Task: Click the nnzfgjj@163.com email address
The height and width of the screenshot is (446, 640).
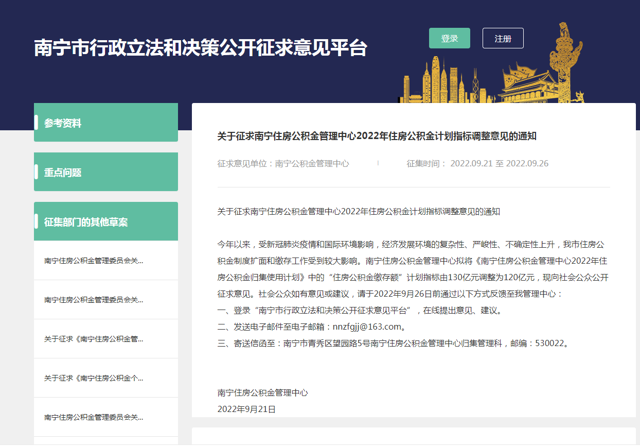Action: tap(366, 327)
